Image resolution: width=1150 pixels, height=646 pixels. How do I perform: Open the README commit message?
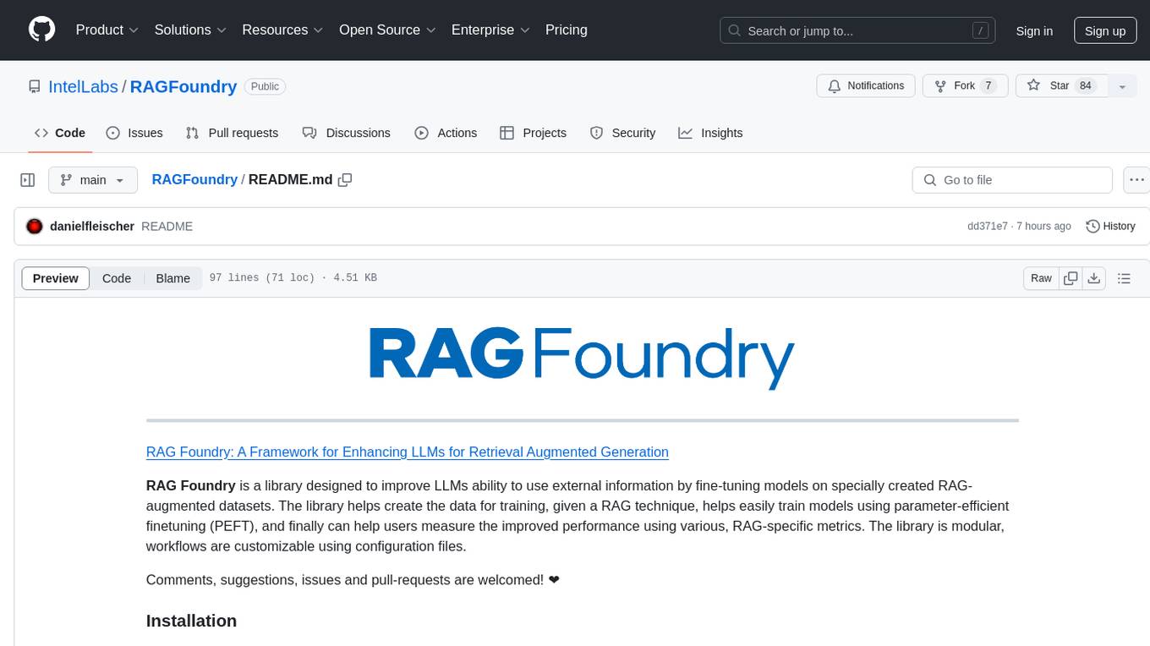pyautogui.click(x=167, y=227)
